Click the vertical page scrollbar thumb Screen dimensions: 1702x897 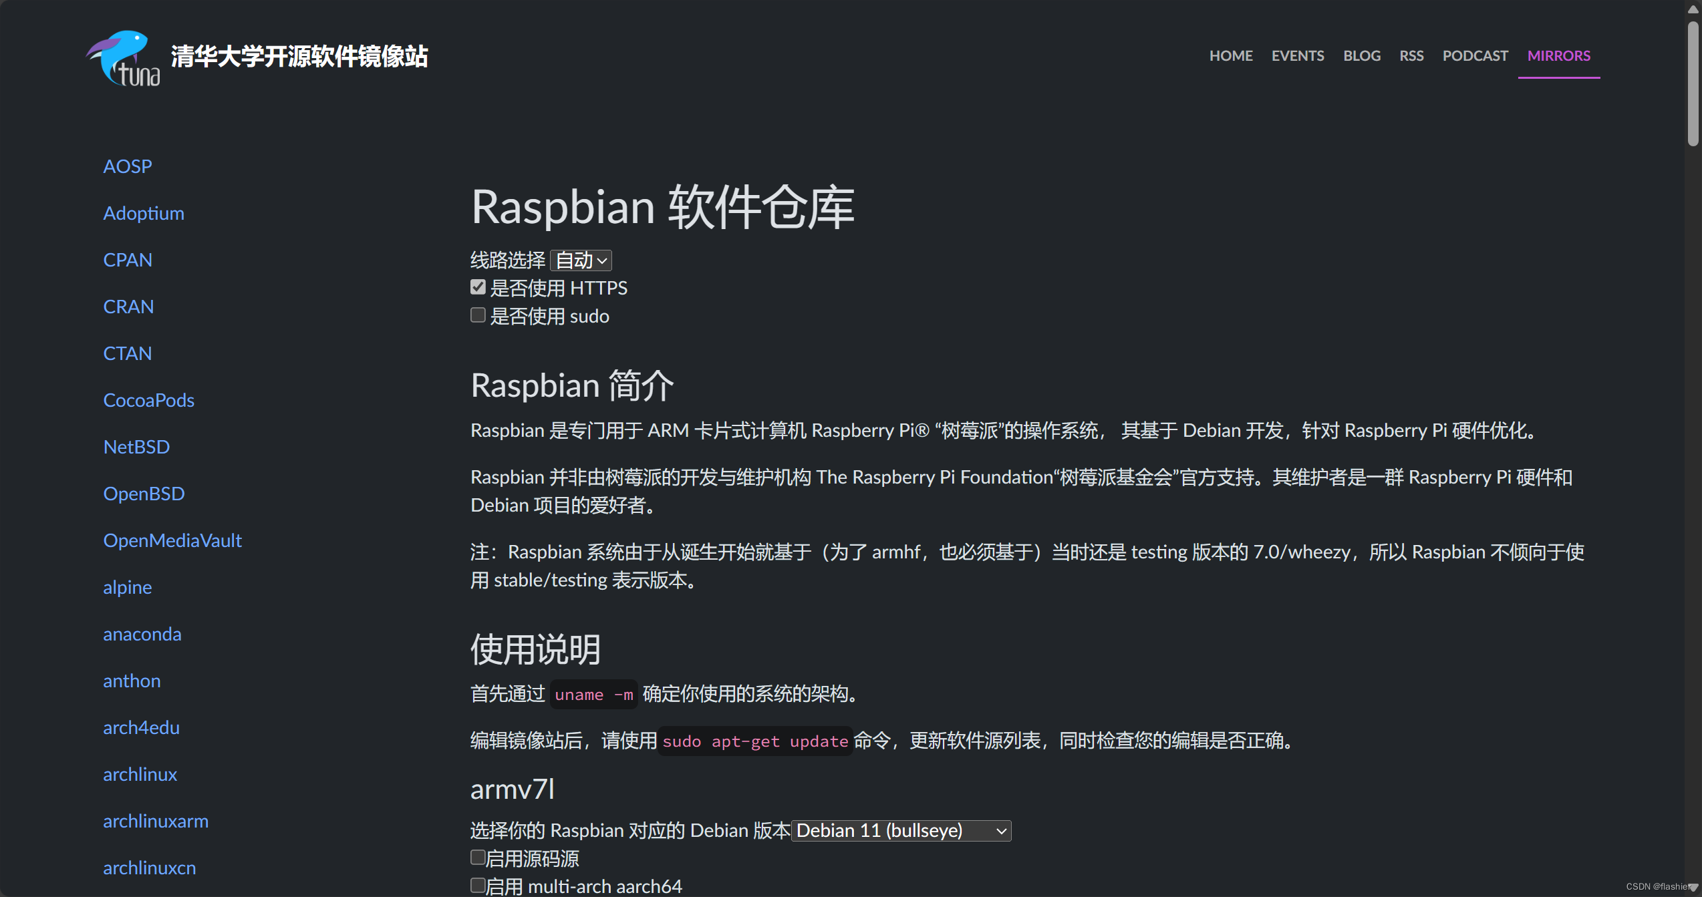(x=1693, y=83)
